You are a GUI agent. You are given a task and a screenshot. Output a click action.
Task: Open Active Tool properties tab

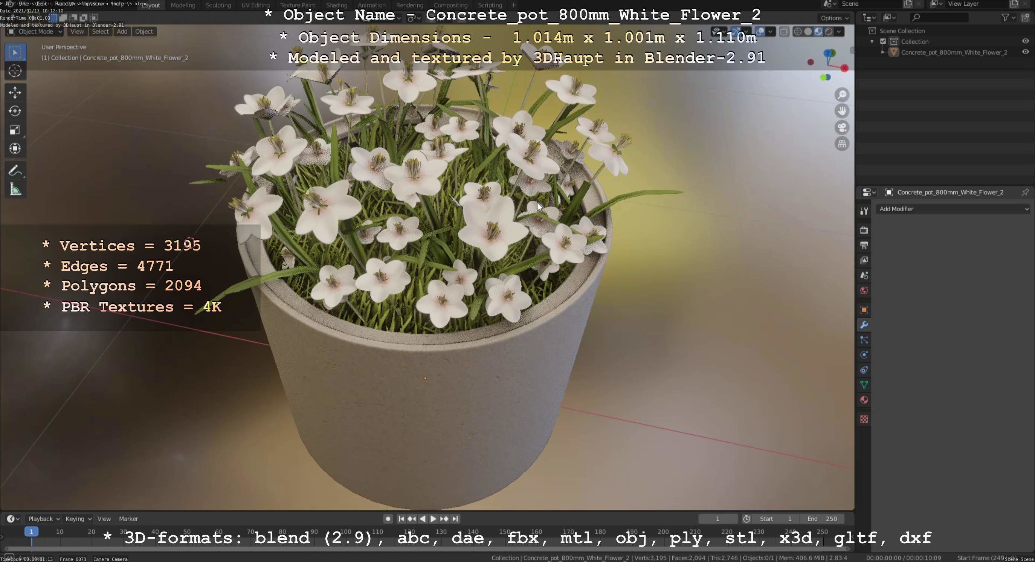[x=864, y=211]
